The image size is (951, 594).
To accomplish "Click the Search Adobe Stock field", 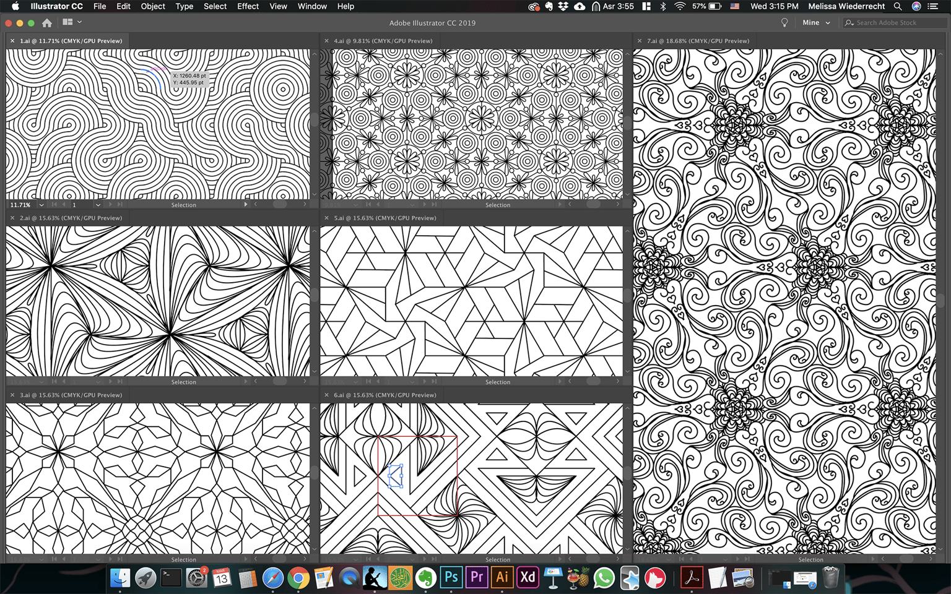I will [896, 23].
